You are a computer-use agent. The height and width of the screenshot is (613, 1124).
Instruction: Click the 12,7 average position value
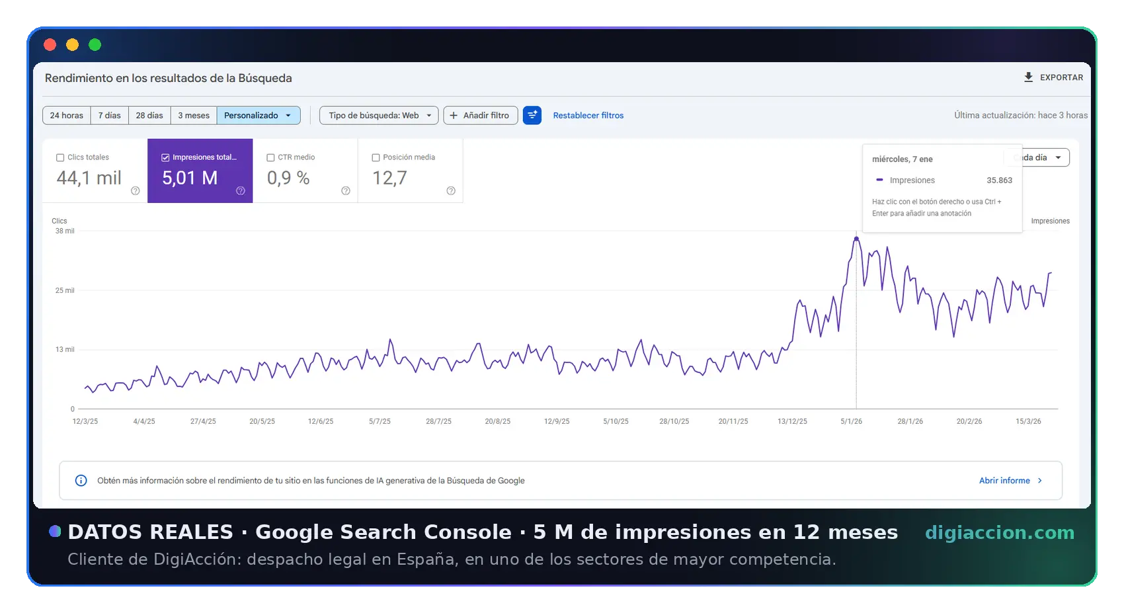(389, 178)
